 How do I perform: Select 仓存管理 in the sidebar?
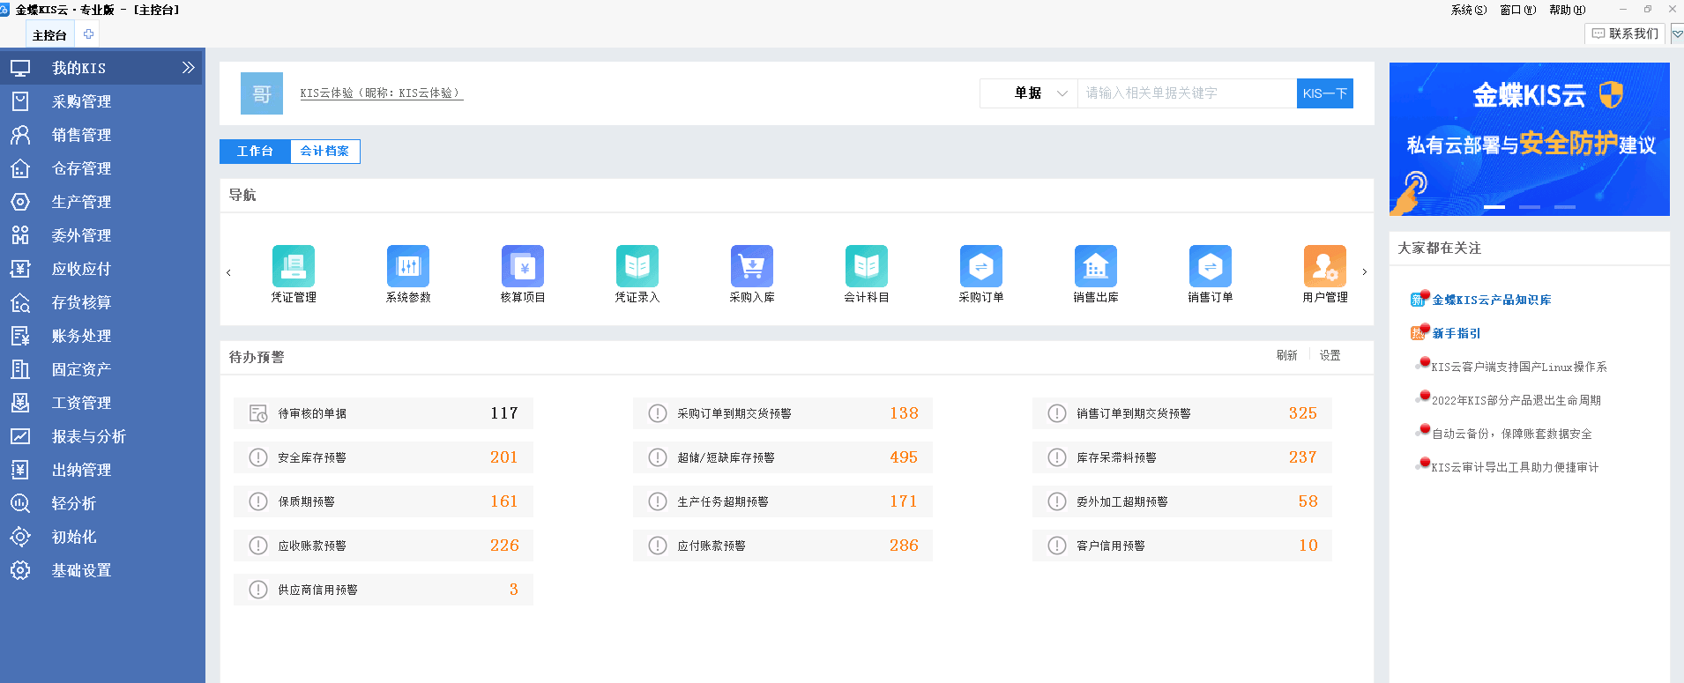pyautogui.click(x=102, y=168)
